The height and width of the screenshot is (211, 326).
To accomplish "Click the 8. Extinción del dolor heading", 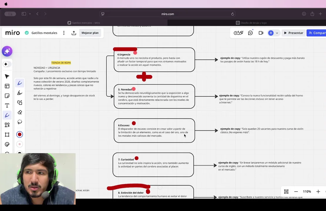I will (x=131, y=193).
